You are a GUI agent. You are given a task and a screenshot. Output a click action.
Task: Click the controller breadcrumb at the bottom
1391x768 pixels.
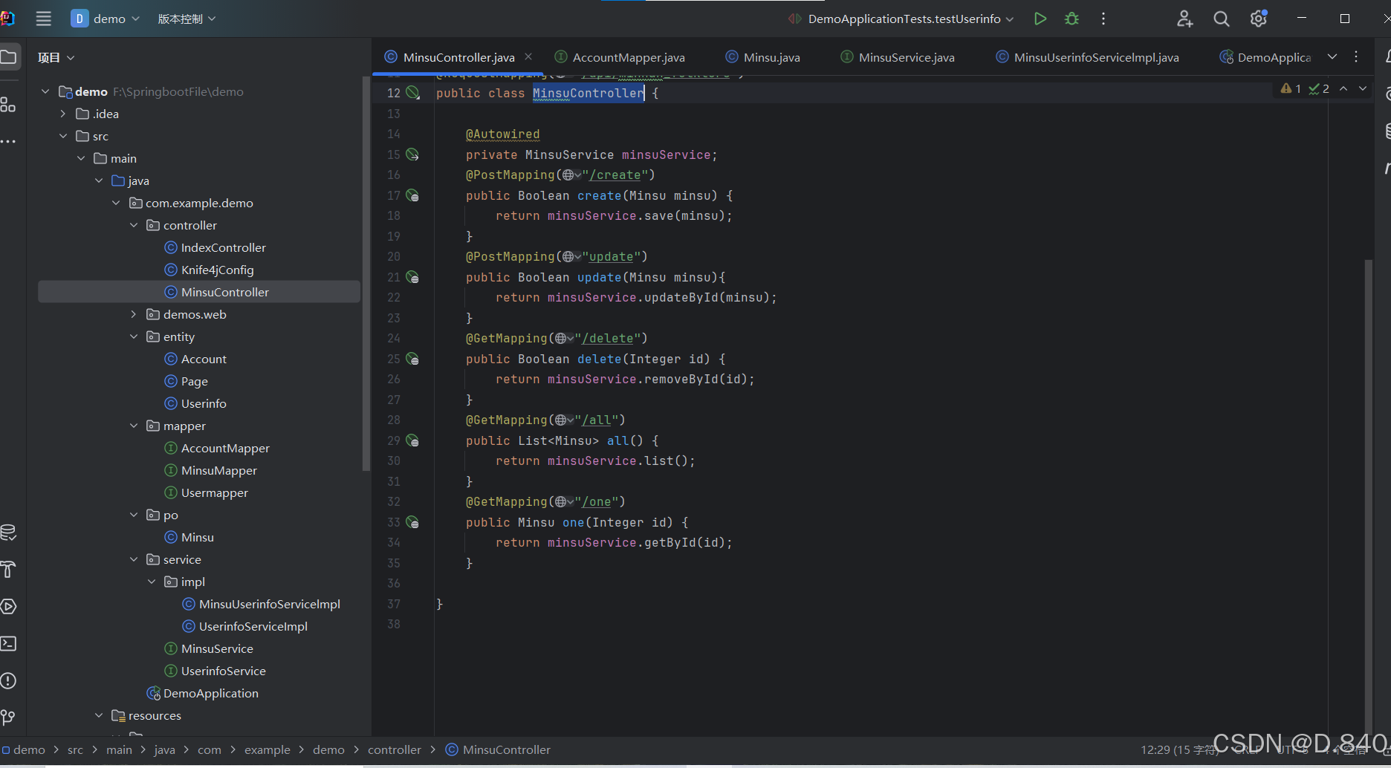(395, 749)
